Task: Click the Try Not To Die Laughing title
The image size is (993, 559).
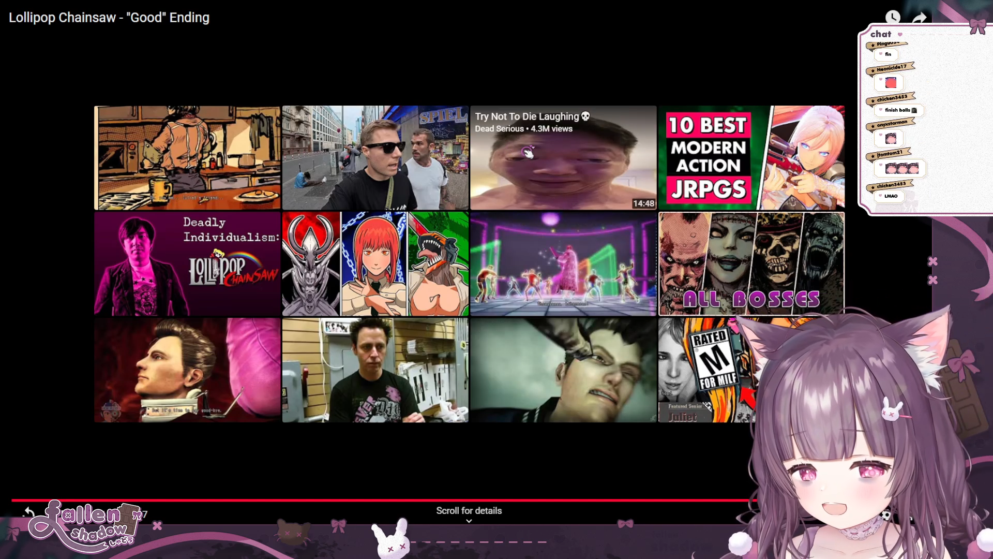Action: (x=532, y=116)
